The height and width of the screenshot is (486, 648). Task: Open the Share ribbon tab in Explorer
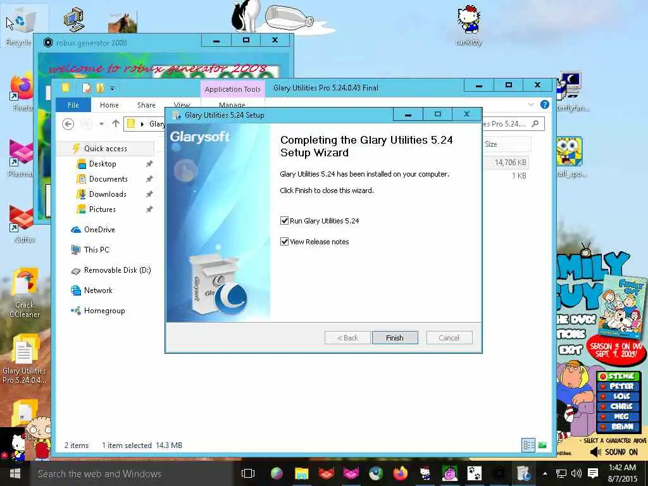pyautogui.click(x=146, y=105)
